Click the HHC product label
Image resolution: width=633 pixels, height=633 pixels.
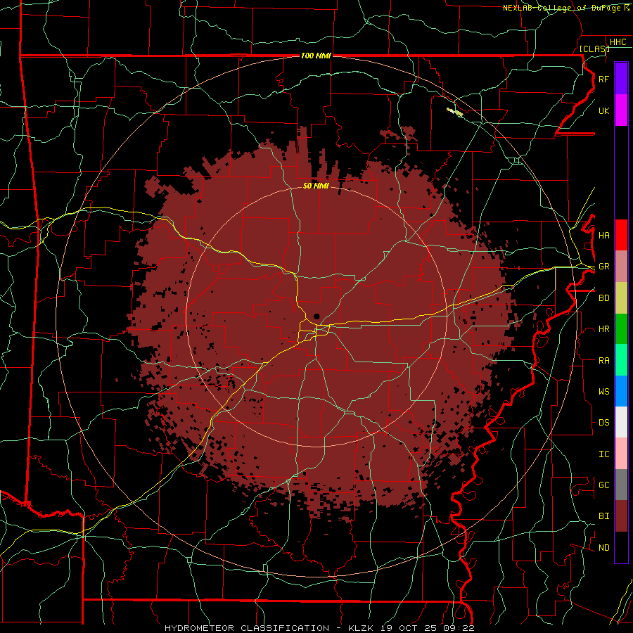(618, 42)
